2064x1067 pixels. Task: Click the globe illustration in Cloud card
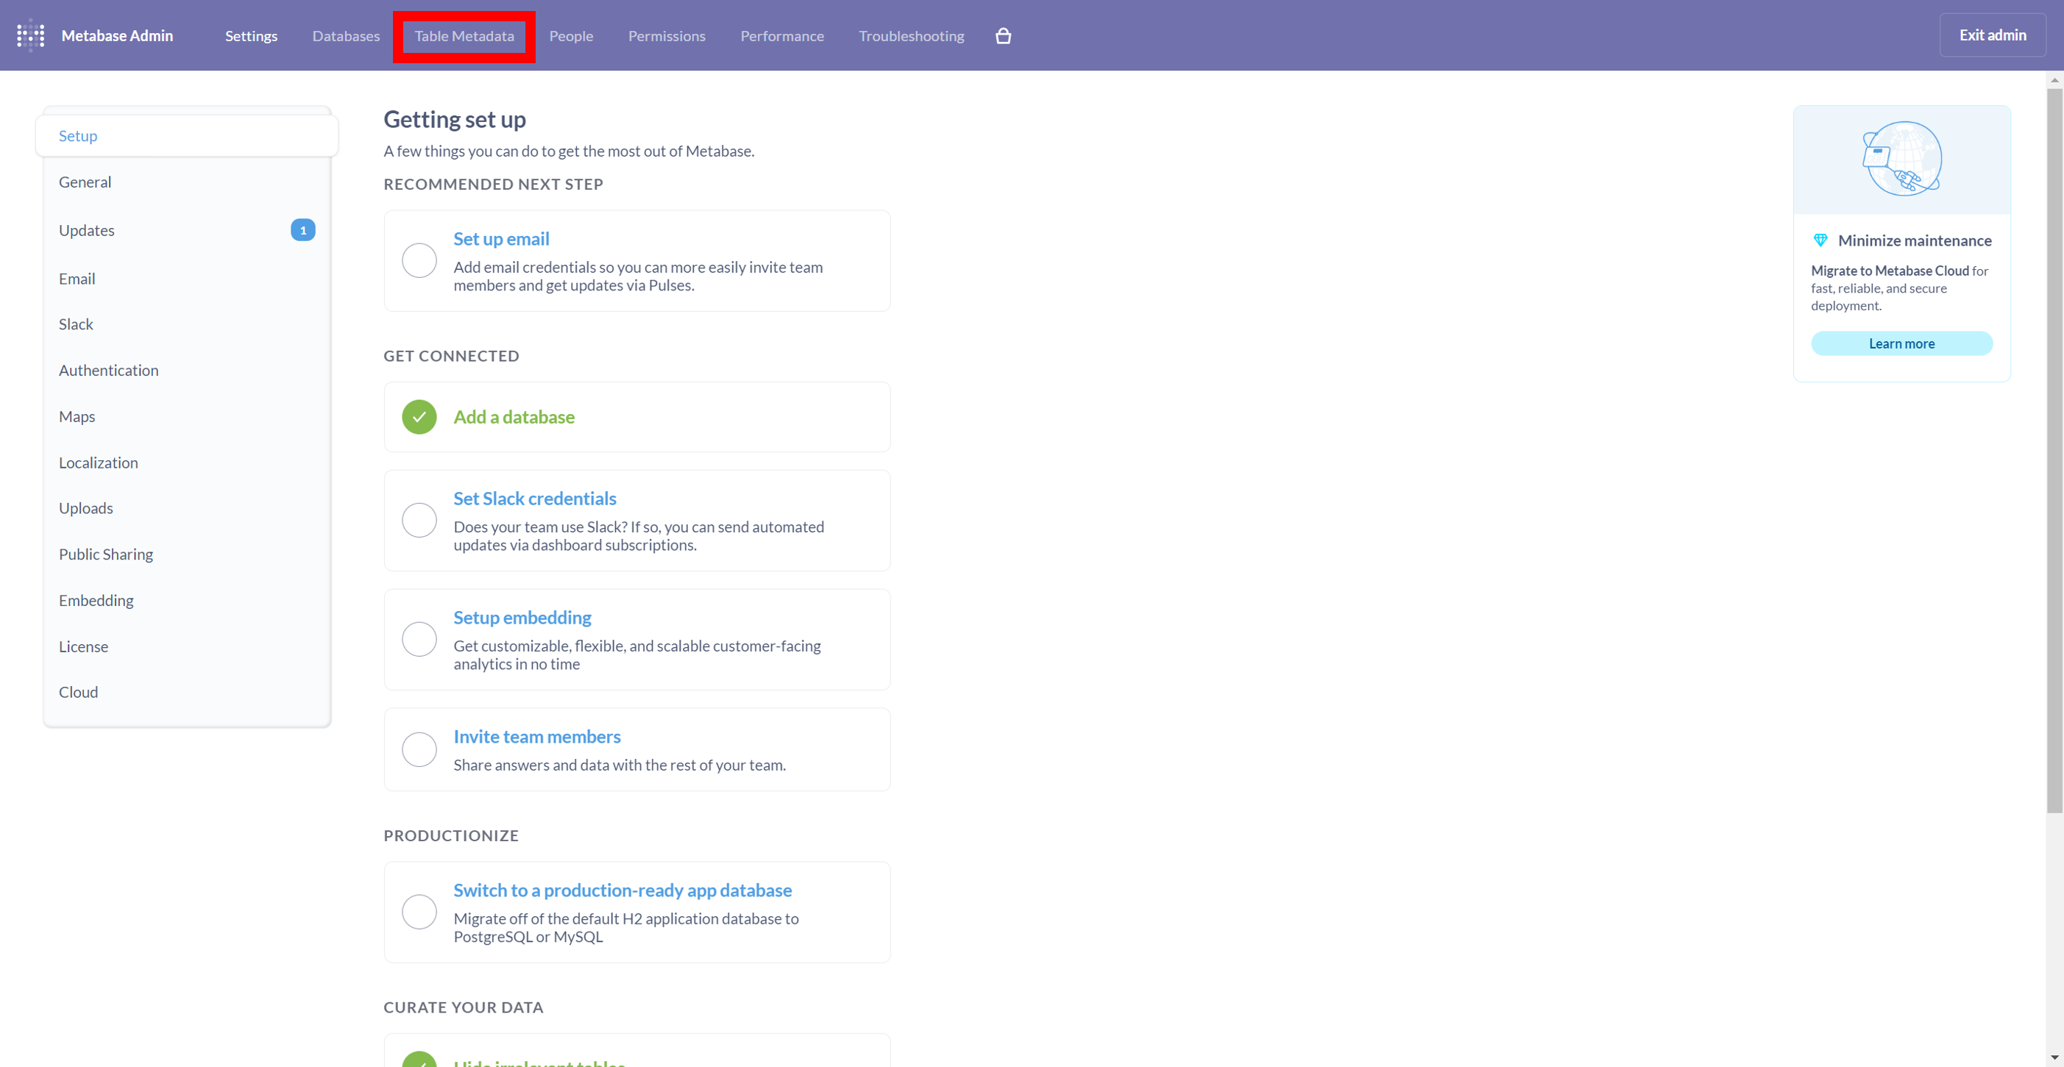[1902, 159]
